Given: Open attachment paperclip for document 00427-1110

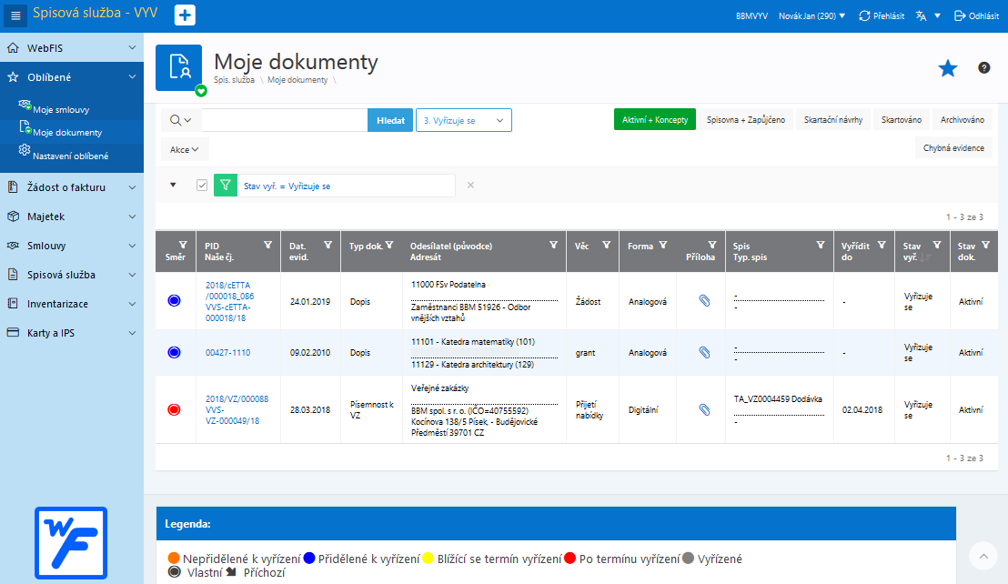Looking at the screenshot, I should pos(704,352).
